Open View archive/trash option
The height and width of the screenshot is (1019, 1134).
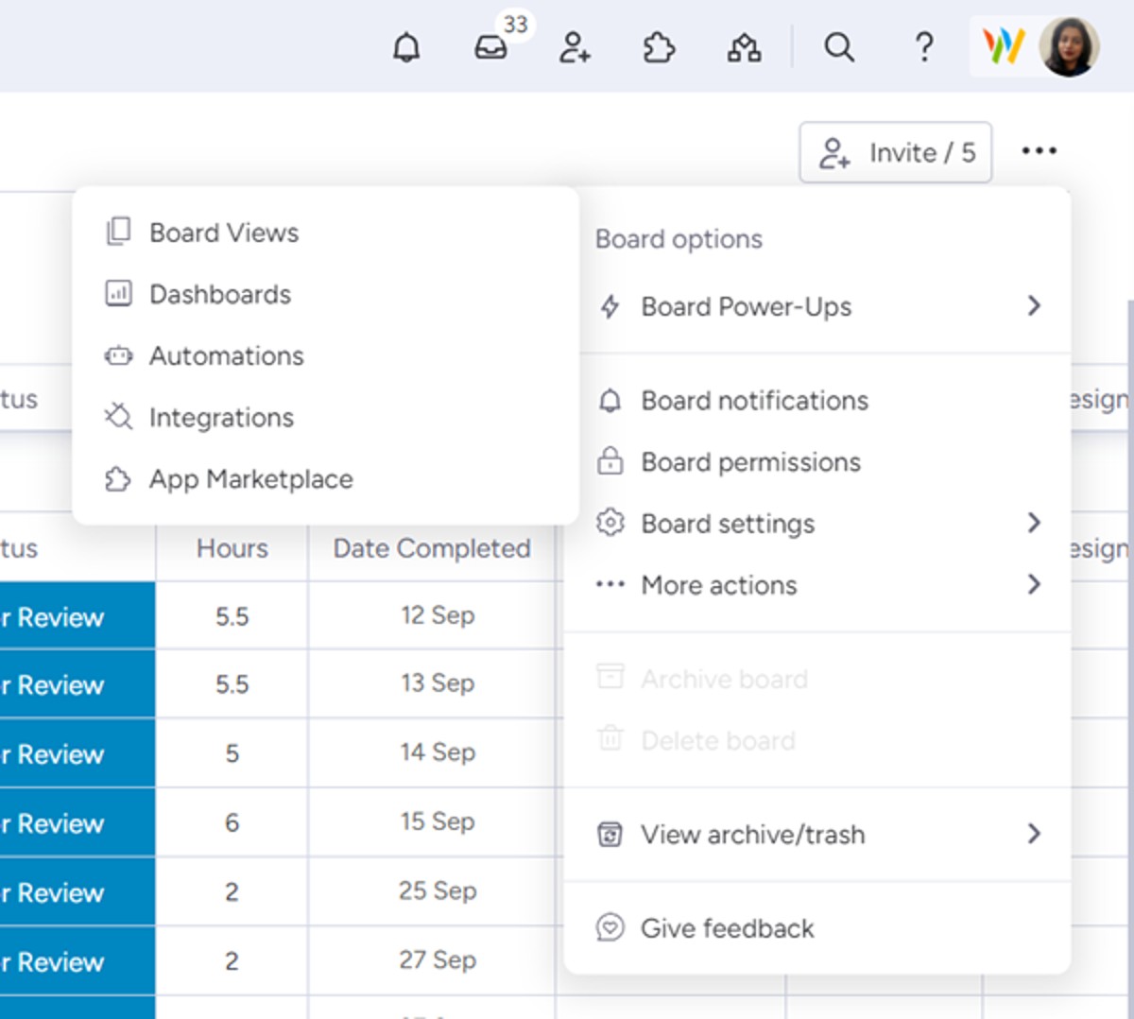click(818, 835)
